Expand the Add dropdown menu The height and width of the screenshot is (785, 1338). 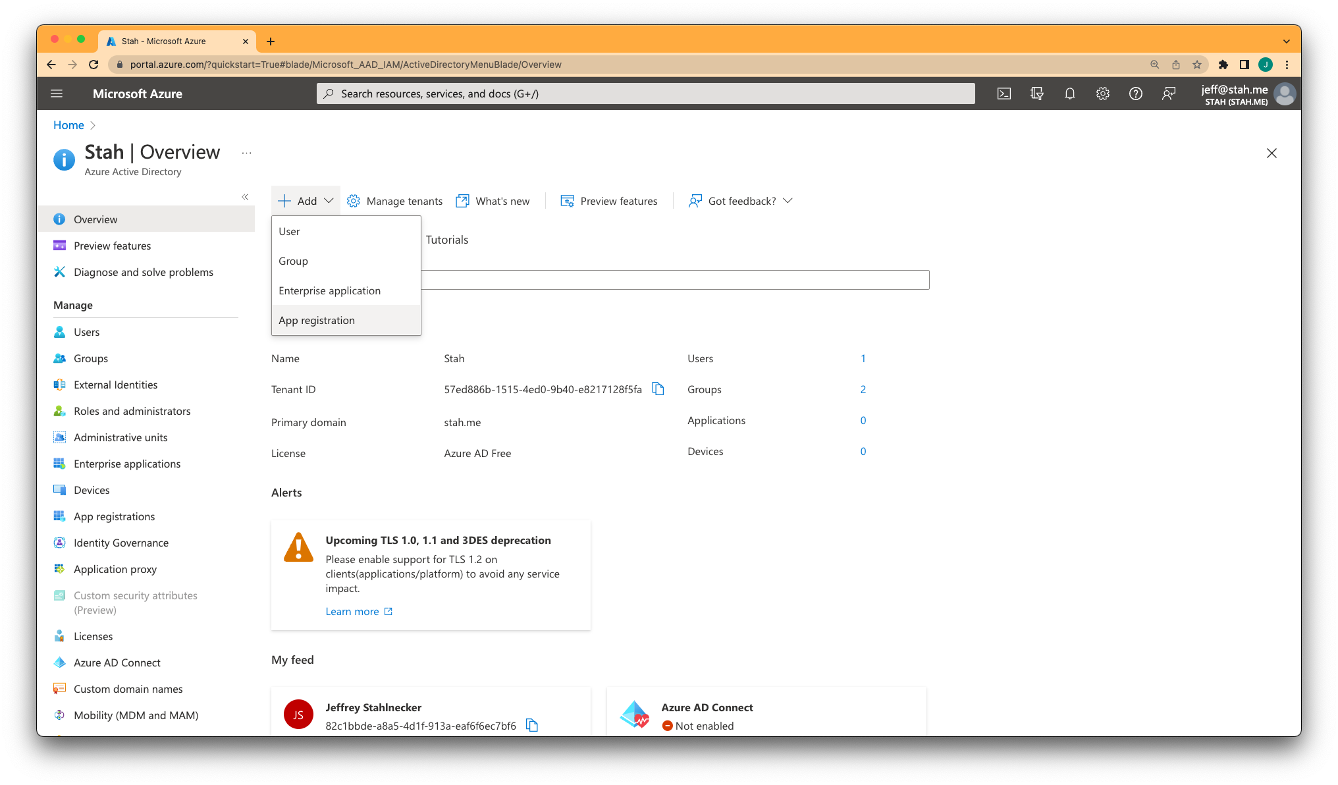305,200
